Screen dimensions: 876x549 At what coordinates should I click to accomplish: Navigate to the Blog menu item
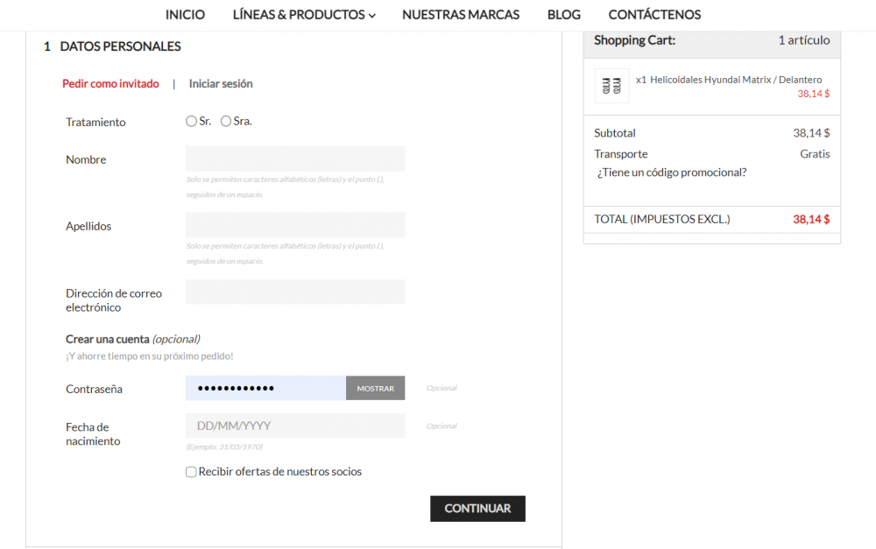tap(563, 14)
